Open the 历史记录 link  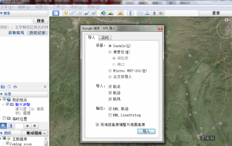[x=38, y=33]
